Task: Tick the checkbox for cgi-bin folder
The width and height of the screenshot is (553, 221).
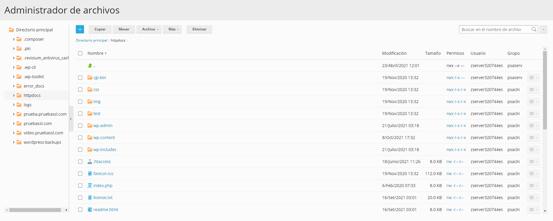Action: point(80,78)
